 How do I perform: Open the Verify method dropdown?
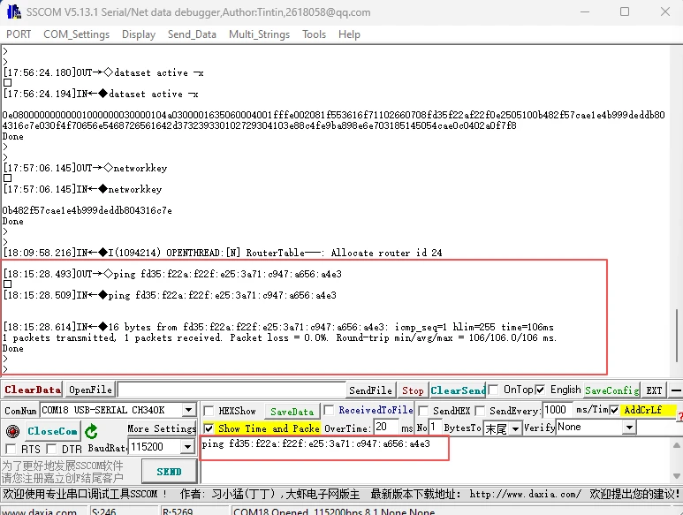pyautogui.click(x=629, y=428)
